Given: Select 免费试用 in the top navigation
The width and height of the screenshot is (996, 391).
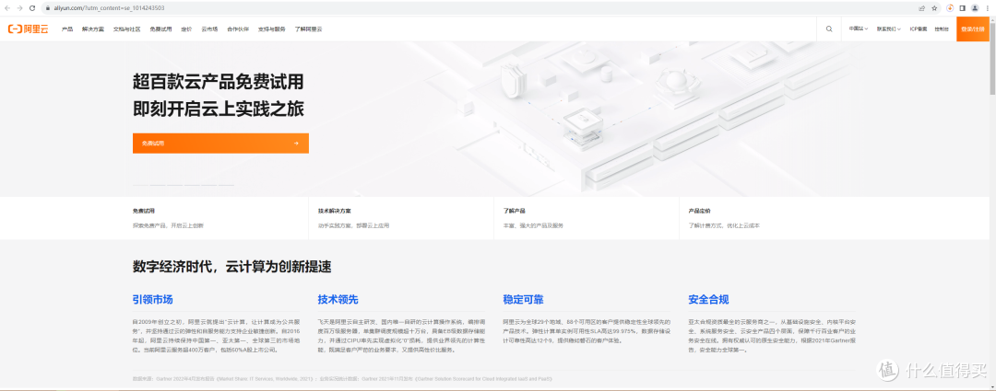Looking at the screenshot, I should [x=160, y=29].
